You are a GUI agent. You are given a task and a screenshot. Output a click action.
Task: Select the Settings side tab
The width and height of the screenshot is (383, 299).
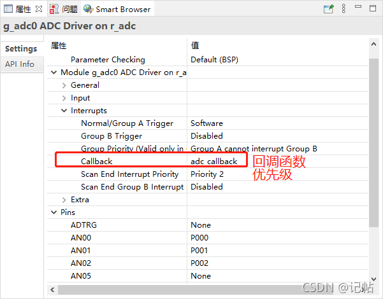pyautogui.click(x=21, y=48)
